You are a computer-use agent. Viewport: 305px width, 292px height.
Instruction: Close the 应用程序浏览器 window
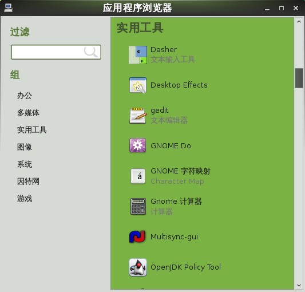pyautogui.click(x=296, y=8)
